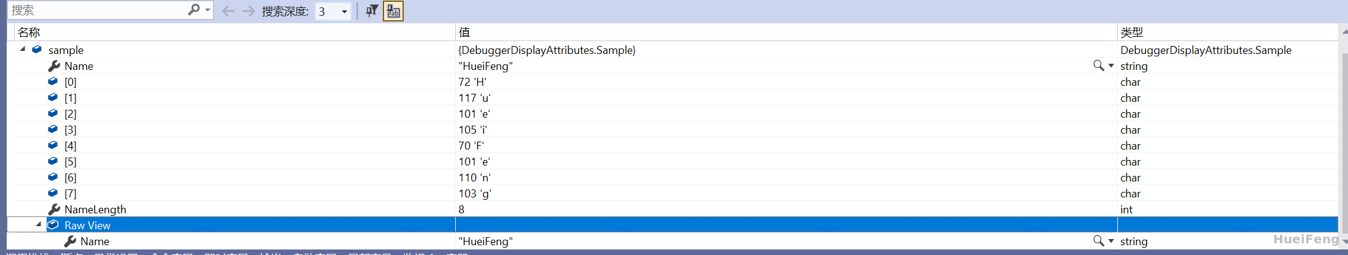
Task: Collapse the Raw View node
Action: (x=39, y=224)
